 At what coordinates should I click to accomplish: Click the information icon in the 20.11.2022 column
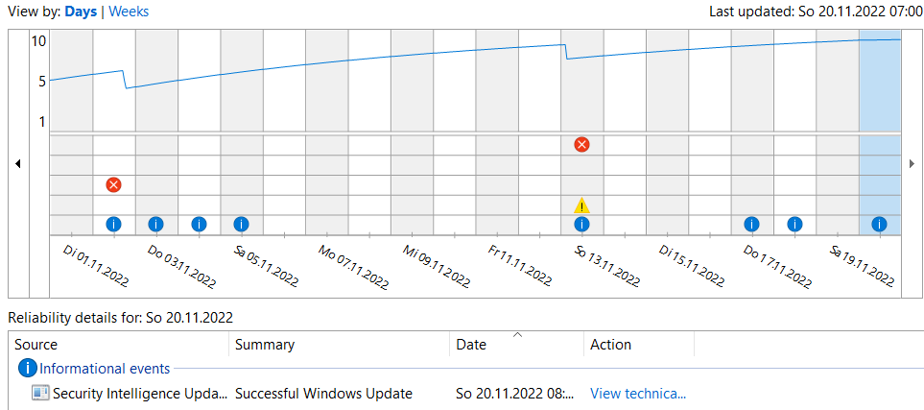879,224
